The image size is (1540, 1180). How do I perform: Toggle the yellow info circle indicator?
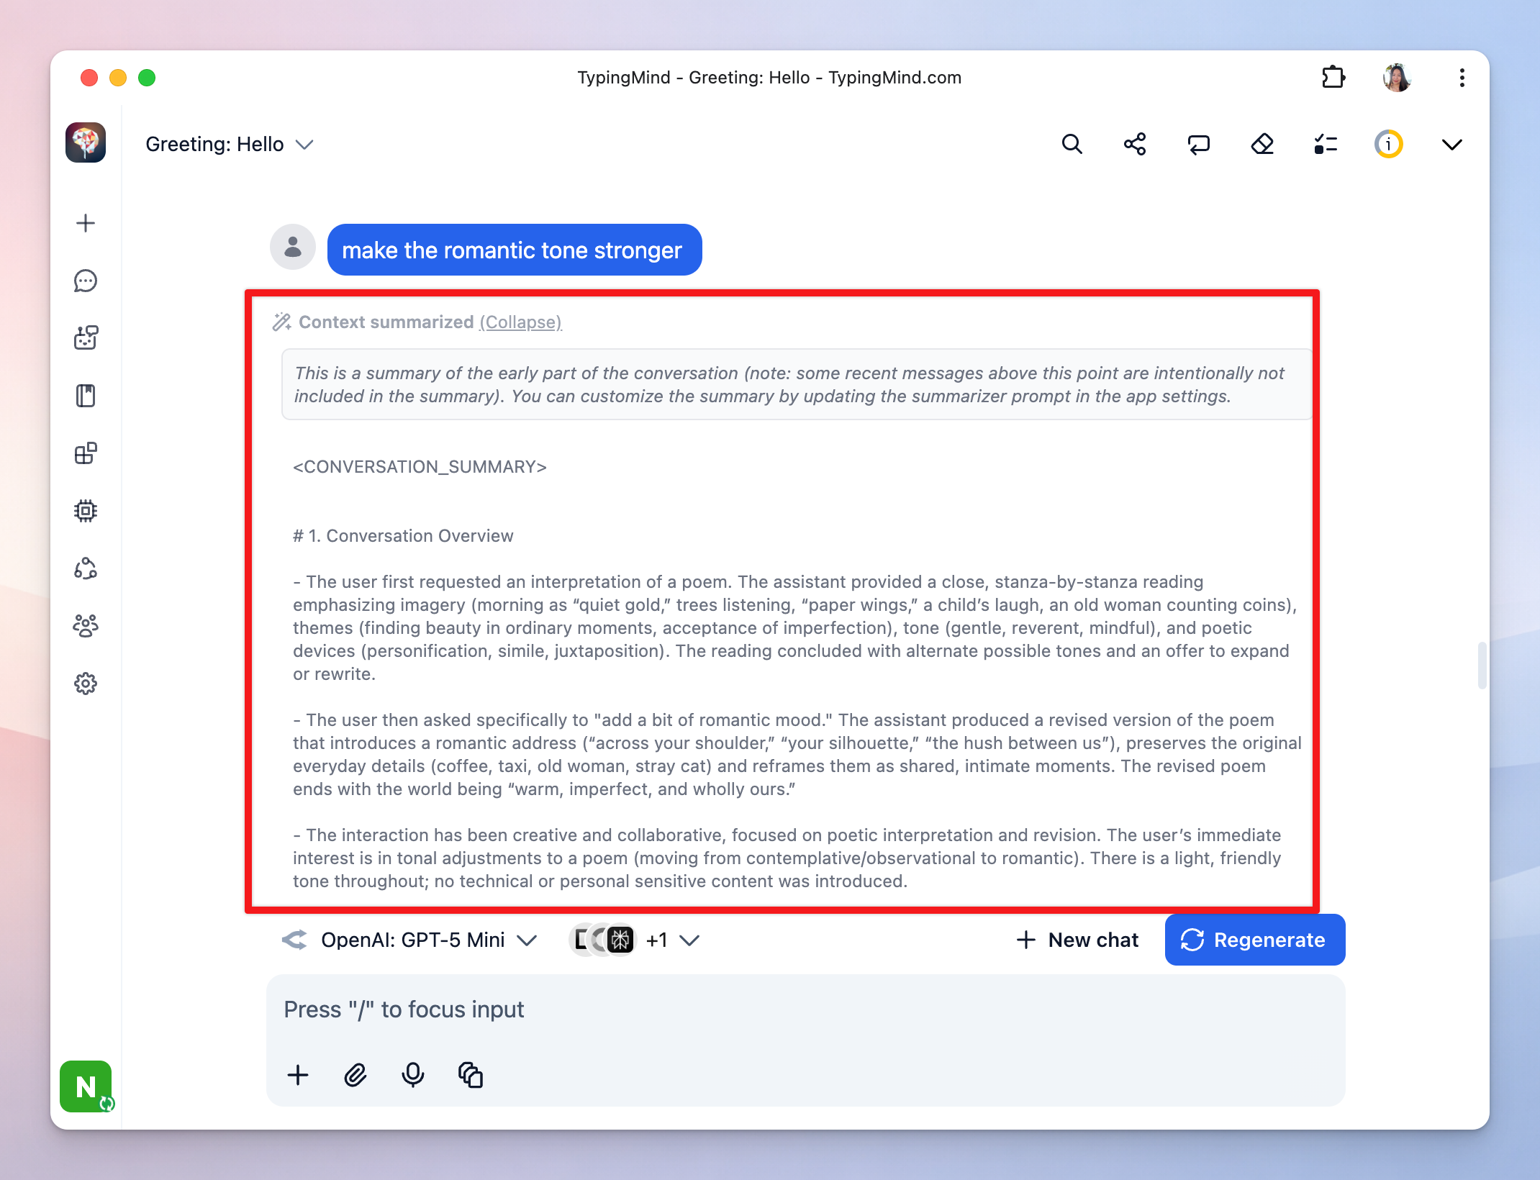[x=1388, y=145]
